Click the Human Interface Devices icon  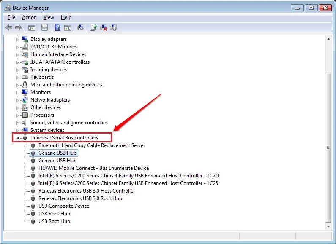[x=25, y=54]
